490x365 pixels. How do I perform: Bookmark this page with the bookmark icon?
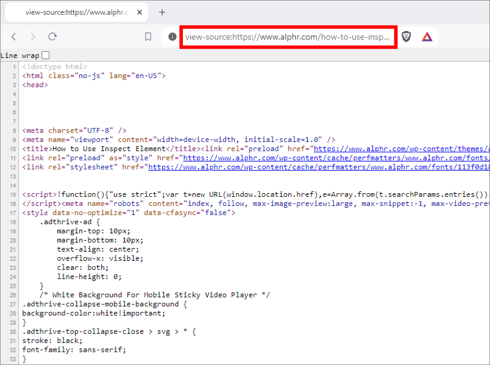coord(148,37)
